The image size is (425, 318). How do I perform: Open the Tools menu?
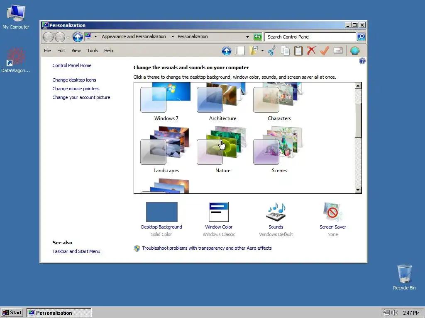click(x=93, y=51)
